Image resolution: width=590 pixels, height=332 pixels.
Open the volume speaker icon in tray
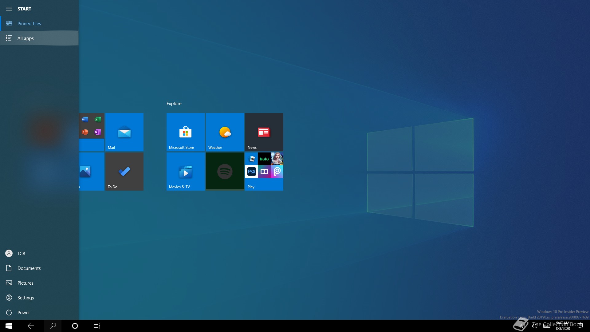(535, 326)
